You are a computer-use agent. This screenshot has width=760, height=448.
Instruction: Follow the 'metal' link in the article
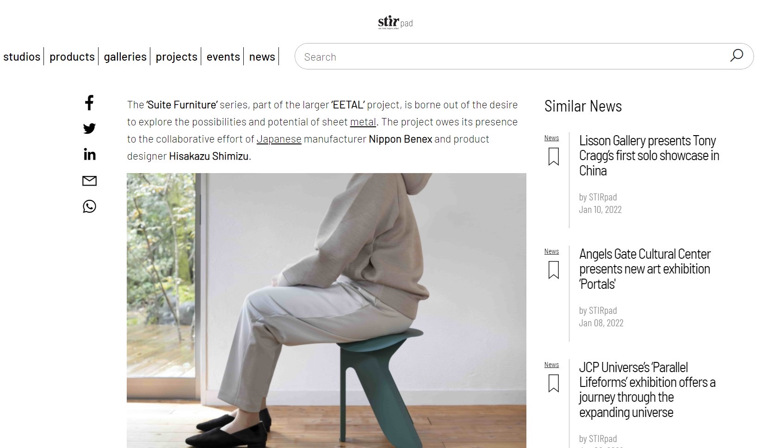[x=363, y=122]
